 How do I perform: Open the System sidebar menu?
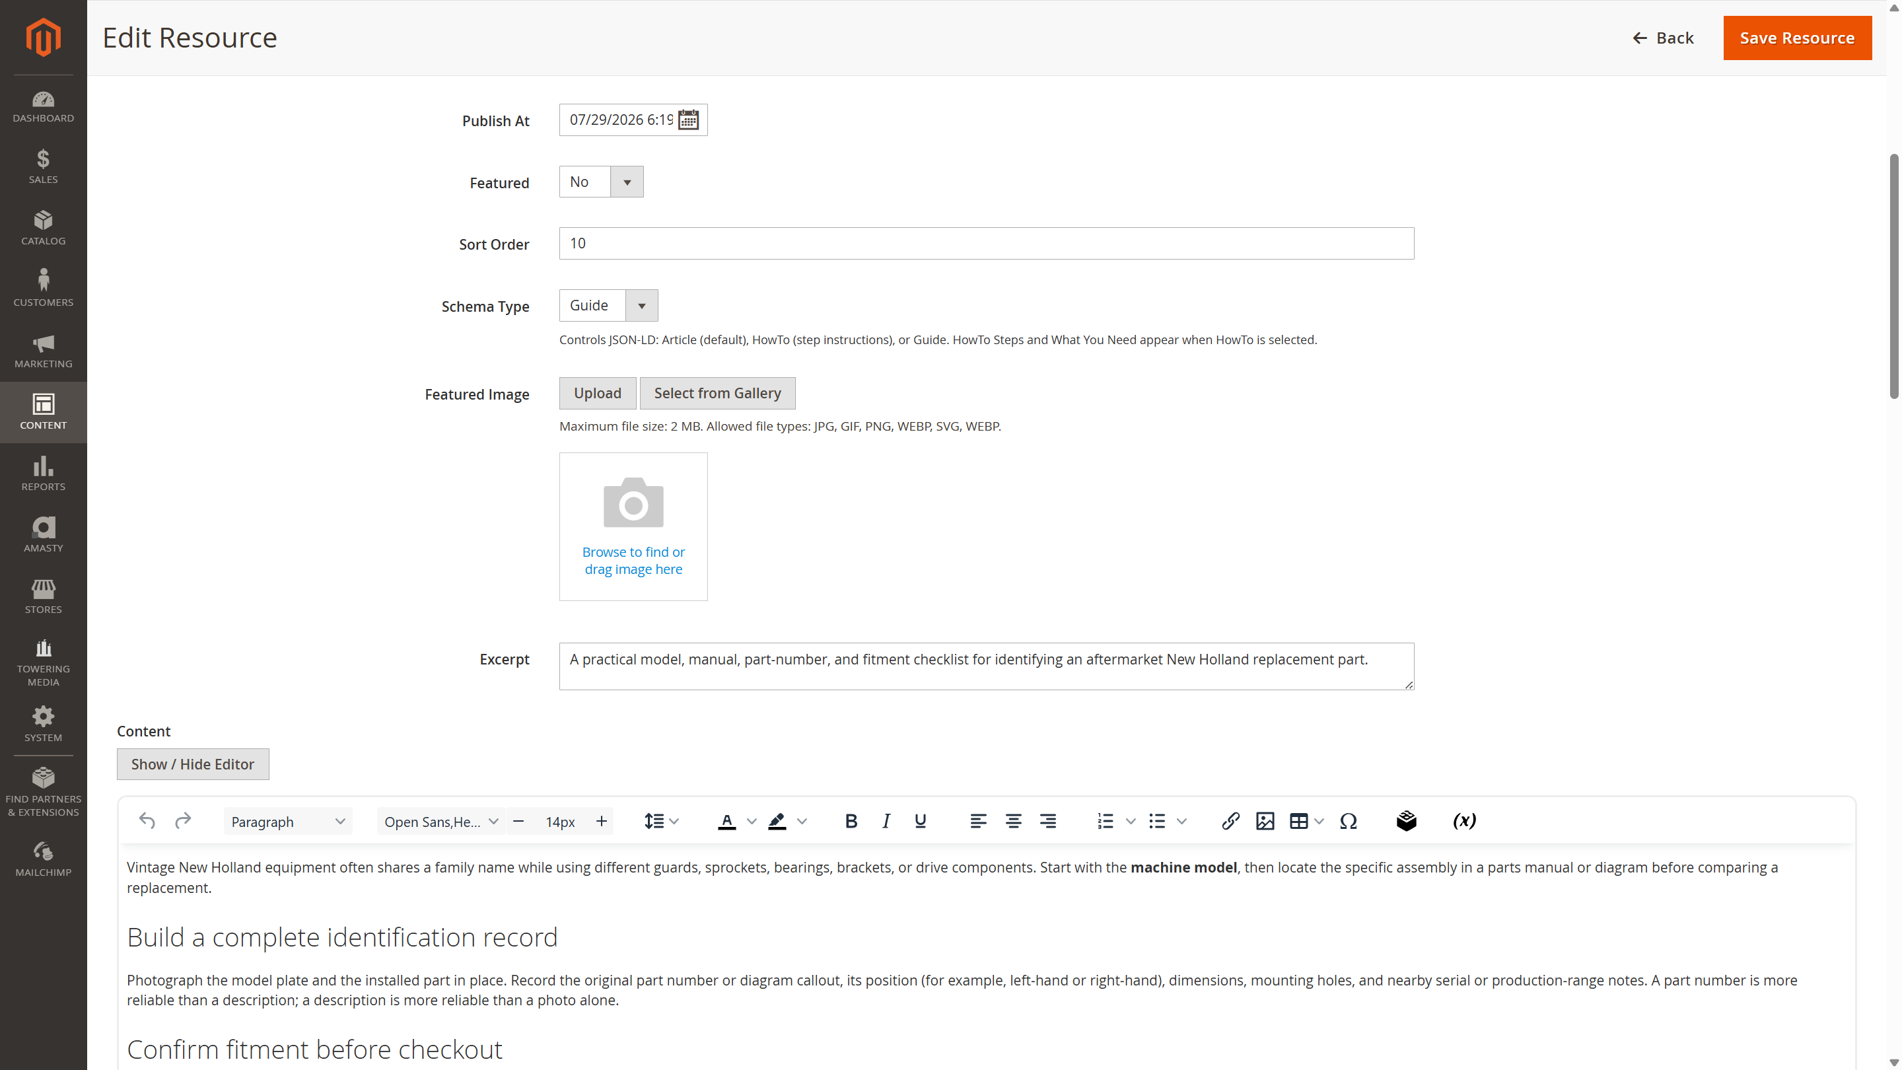point(43,725)
